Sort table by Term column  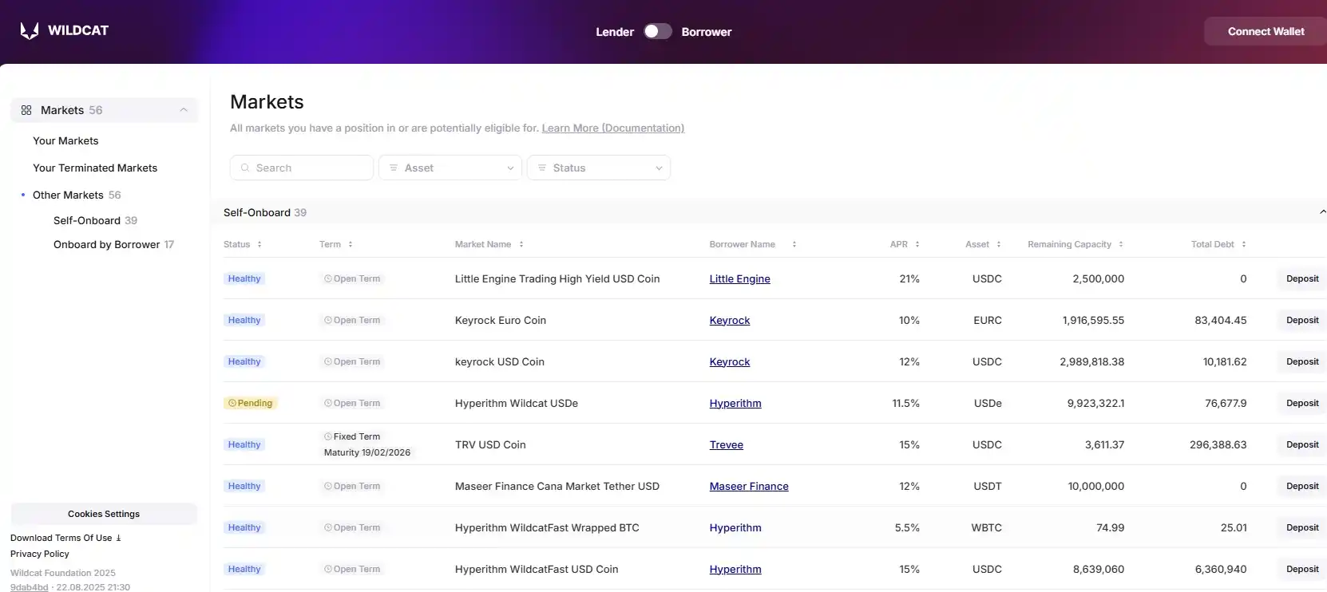pos(351,244)
